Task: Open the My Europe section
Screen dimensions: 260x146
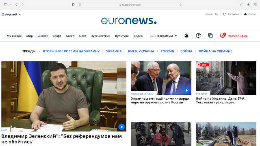Action: (x=14, y=36)
